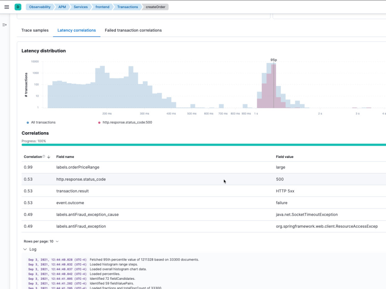Click the green D space avatar
Viewport: 386px width, 289px height.
pos(18,7)
